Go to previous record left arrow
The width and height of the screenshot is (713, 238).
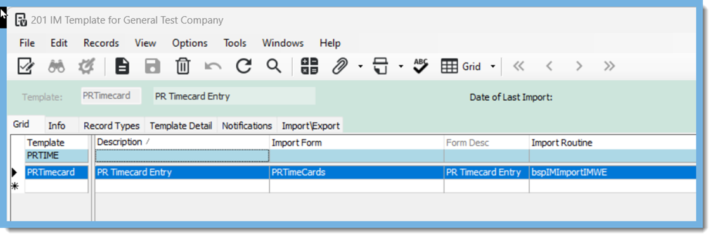pos(549,66)
